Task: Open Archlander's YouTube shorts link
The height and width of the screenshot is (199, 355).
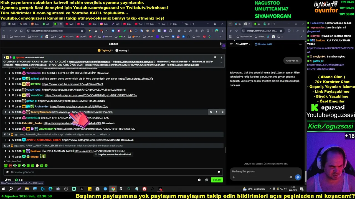Action: coord(79,107)
